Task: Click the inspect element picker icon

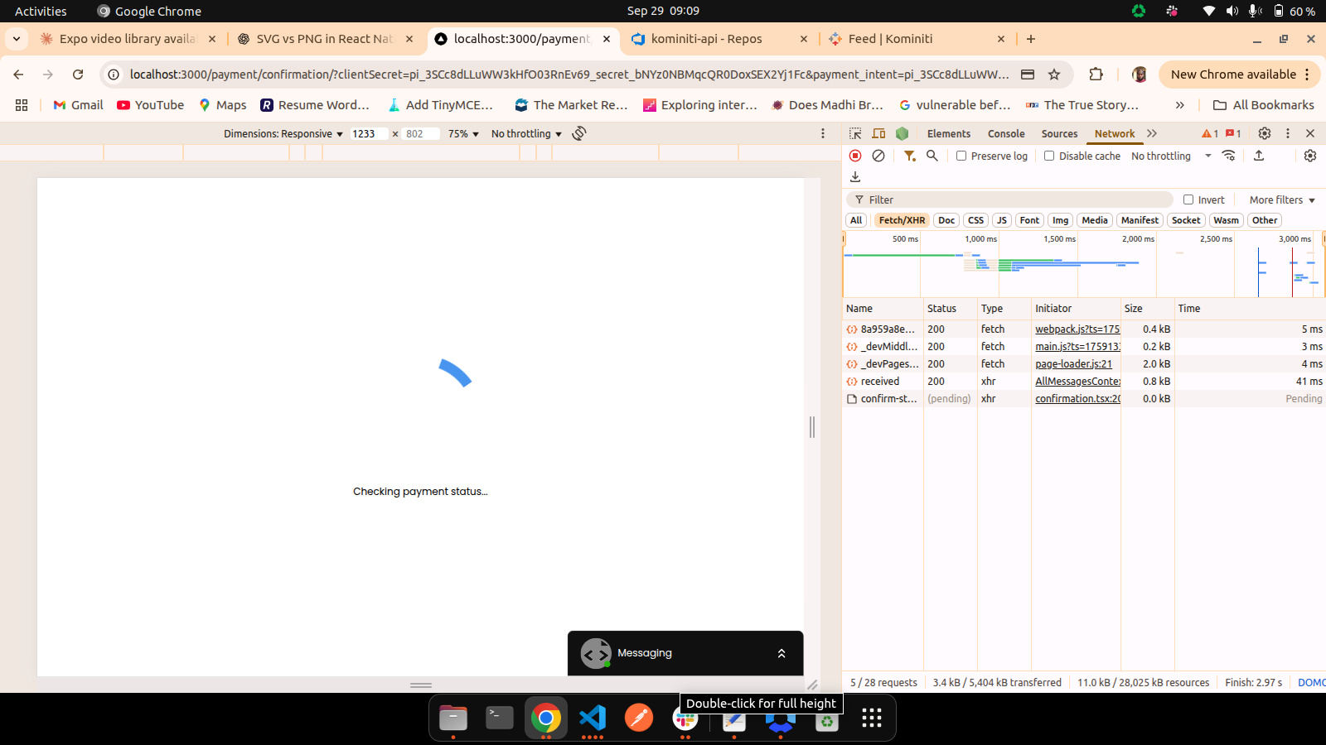Action: 855,133
